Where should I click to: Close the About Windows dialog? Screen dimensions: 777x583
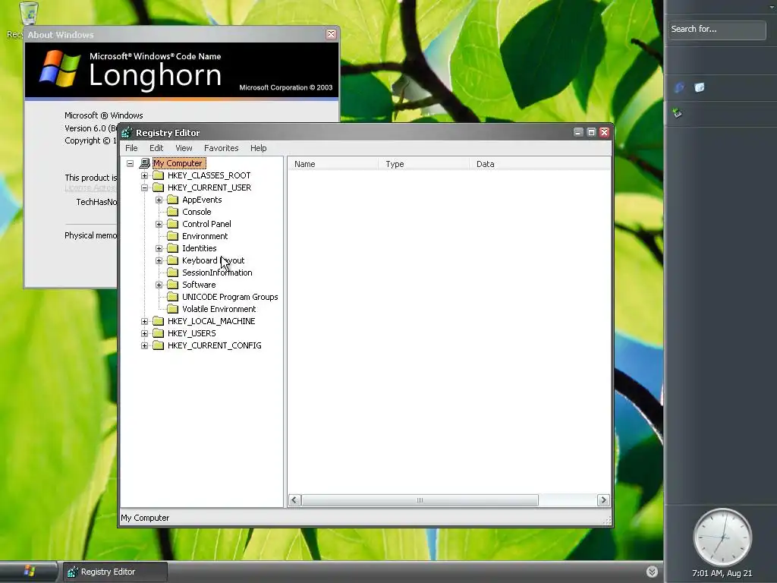click(x=331, y=34)
